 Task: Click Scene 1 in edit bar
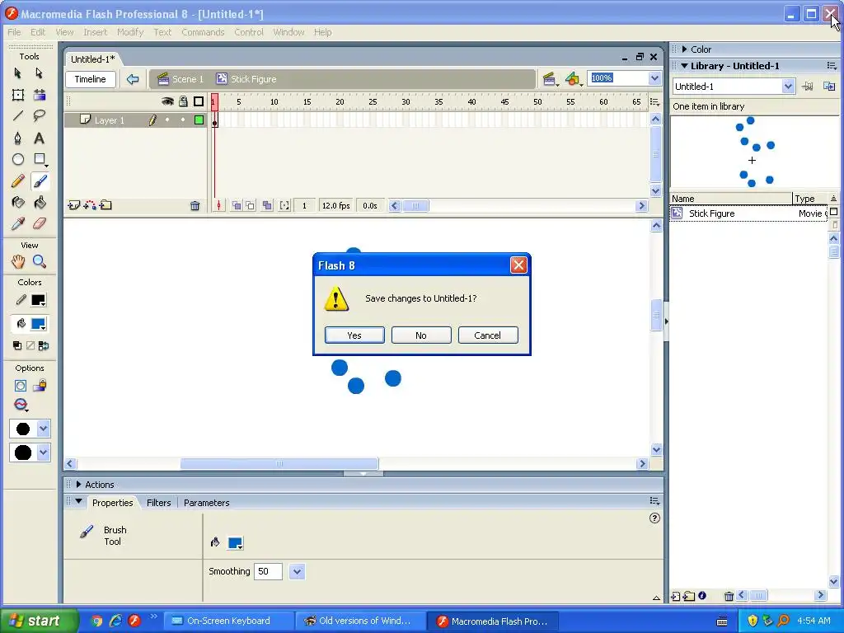point(181,79)
